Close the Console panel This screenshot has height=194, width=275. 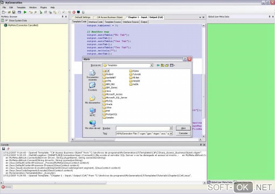click(x=204, y=144)
